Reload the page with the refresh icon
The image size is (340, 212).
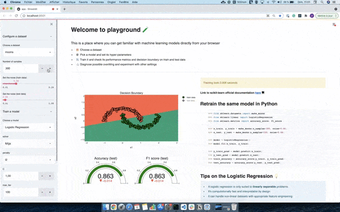pyautogui.click(x=16, y=16)
